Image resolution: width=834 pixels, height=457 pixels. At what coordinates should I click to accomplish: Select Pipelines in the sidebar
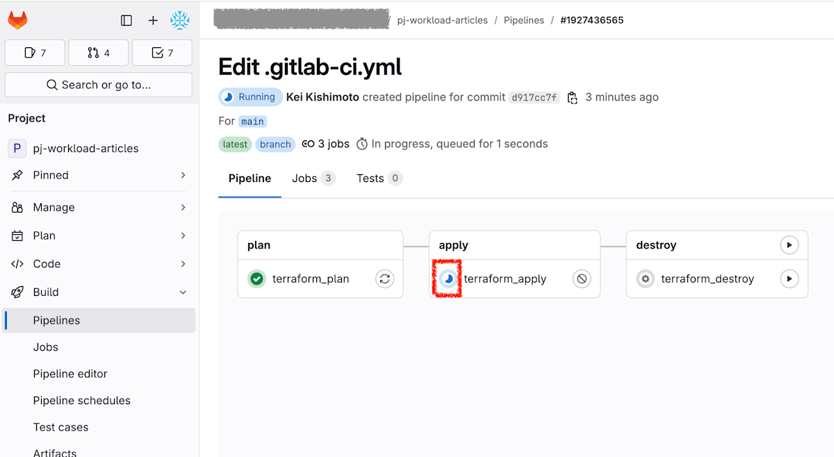pos(99,320)
